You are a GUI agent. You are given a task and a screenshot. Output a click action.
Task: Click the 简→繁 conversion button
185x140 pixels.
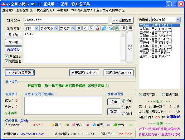pos(13,42)
